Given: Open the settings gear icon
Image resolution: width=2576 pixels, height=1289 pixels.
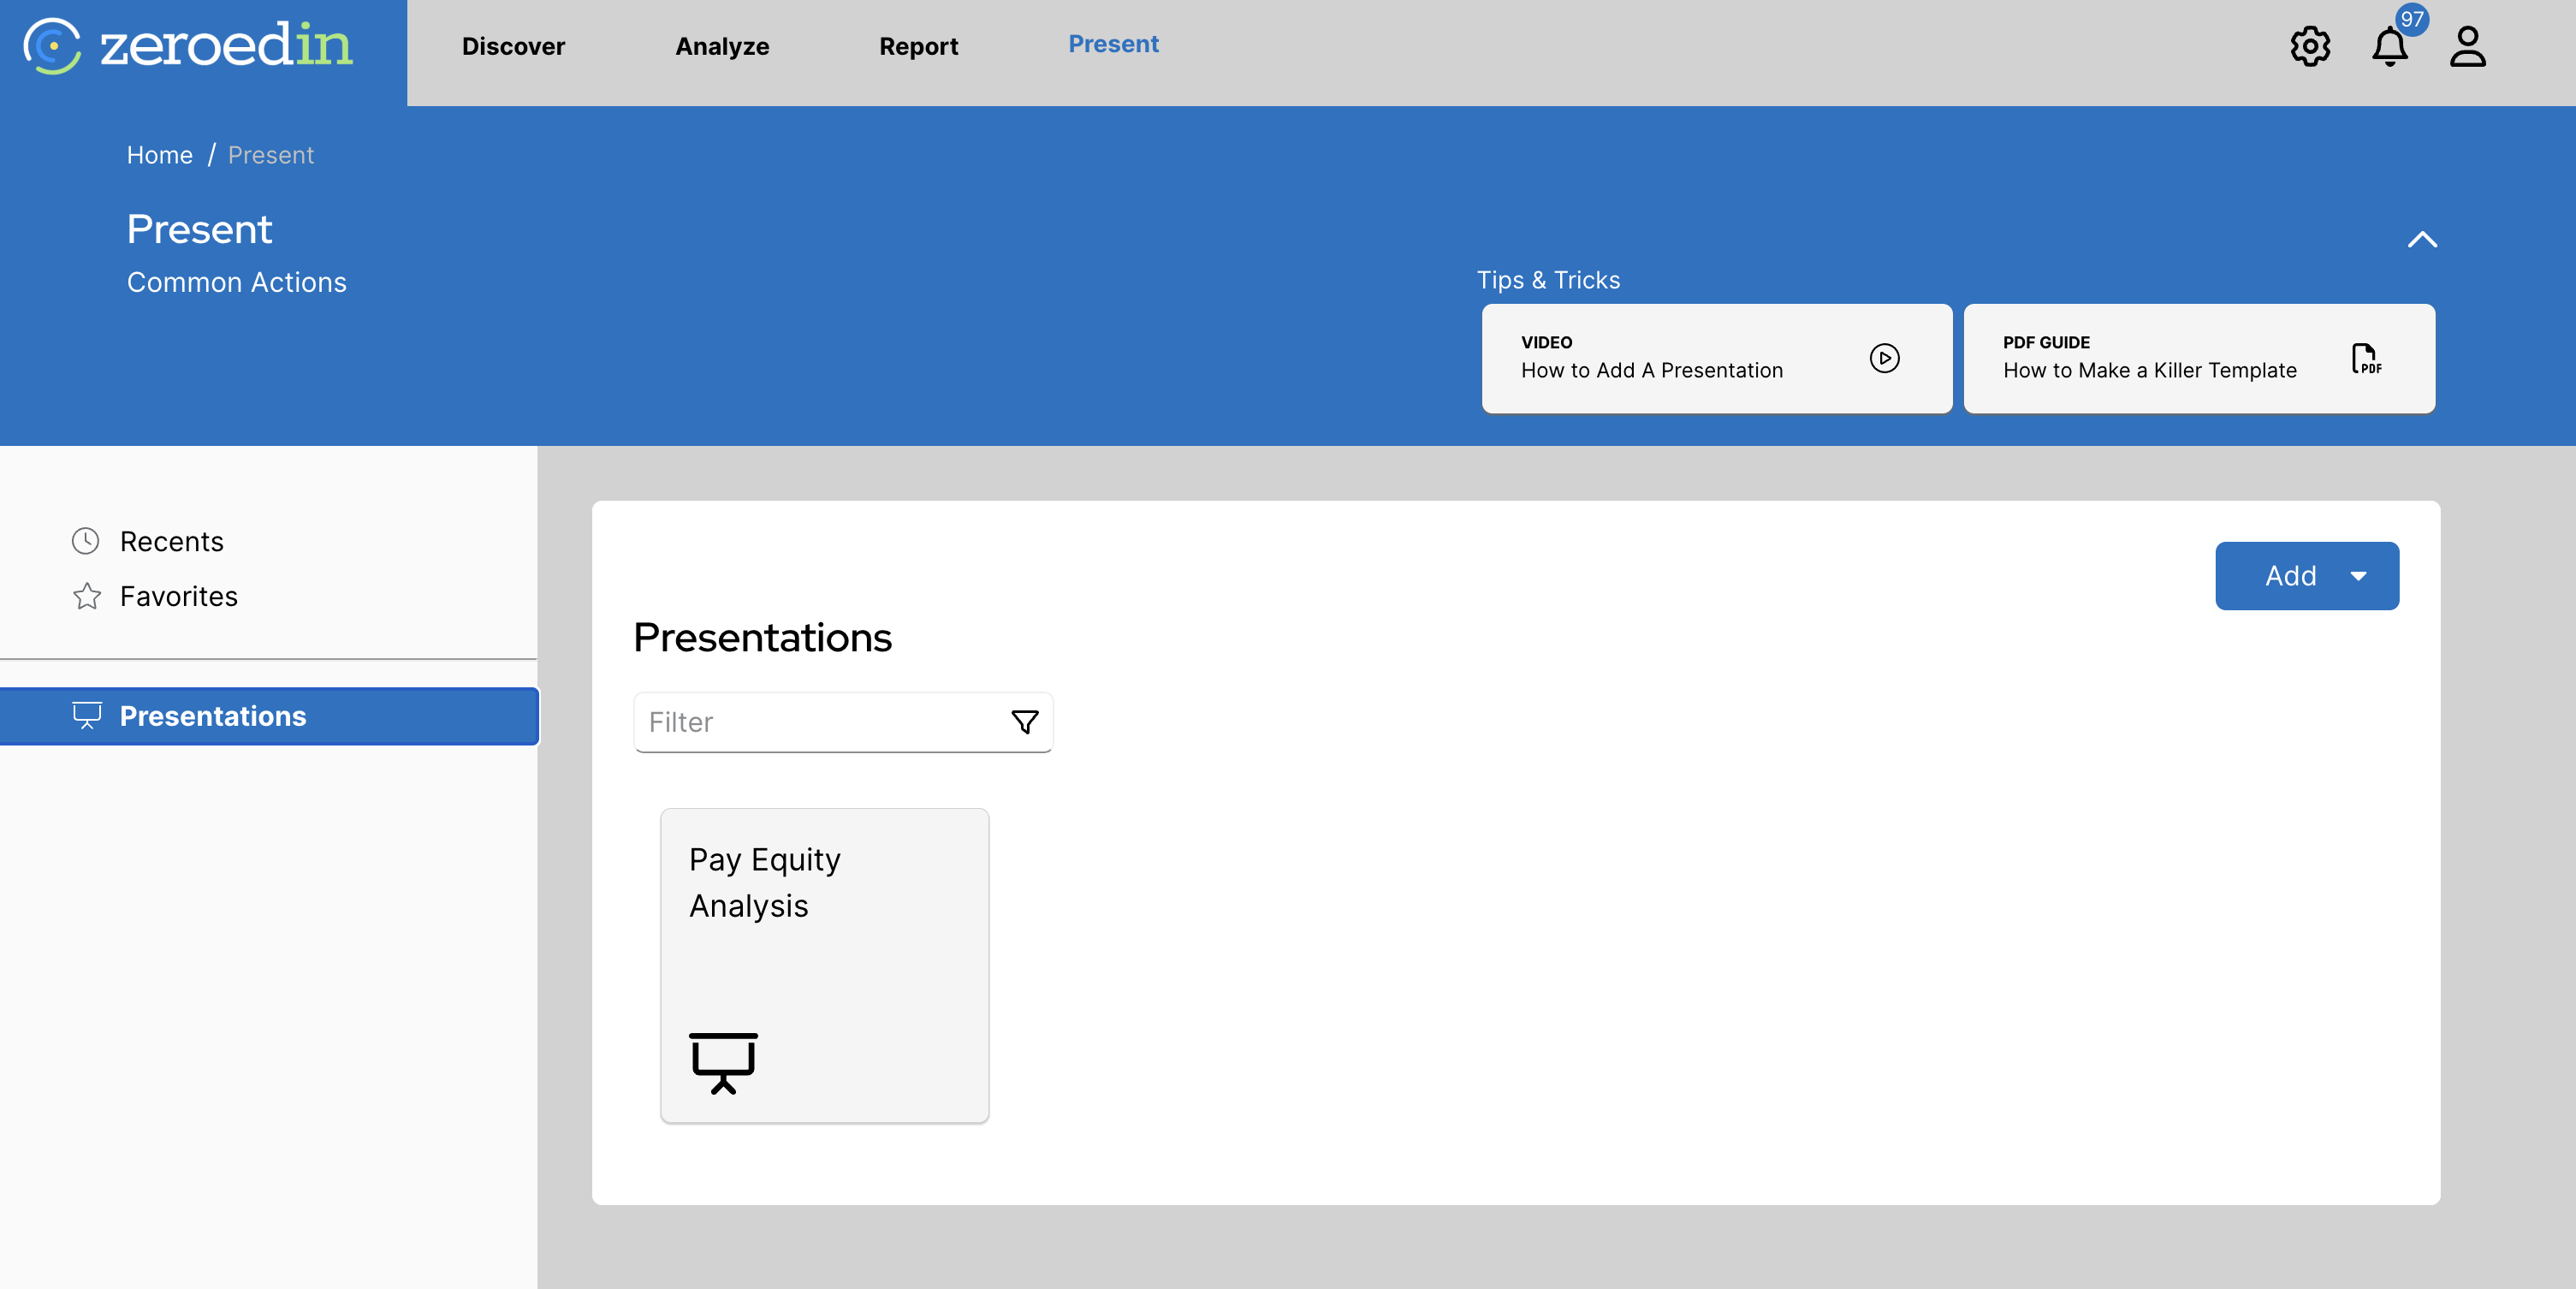Looking at the screenshot, I should pyautogui.click(x=2309, y=46).
